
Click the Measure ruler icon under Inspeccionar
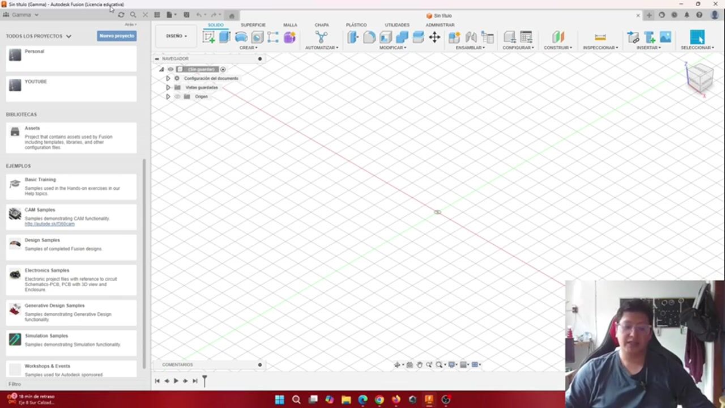tap(600, 37)
